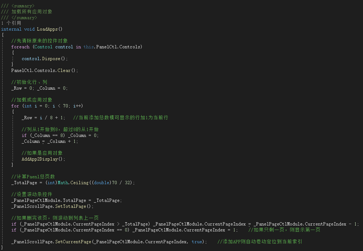Click the Ceiling method name
363x251 pixels.
pyautogui.click(x=80, y=183)
